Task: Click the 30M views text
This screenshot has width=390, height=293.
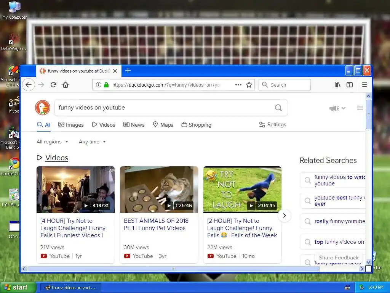Action: point(136,247)
